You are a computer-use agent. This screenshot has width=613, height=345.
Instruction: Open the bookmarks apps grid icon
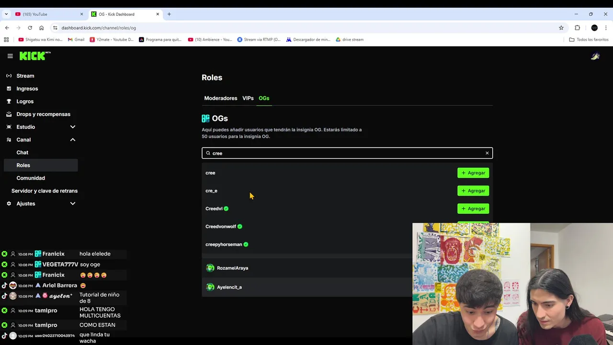pyautogui.click(x=6, y=40)
